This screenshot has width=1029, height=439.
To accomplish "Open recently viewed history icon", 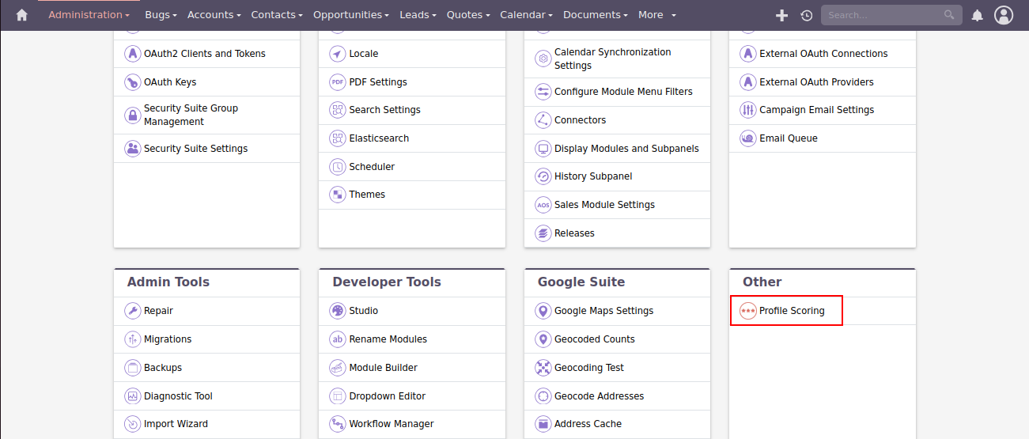I will pyautogui.click(x=806, y=15).
